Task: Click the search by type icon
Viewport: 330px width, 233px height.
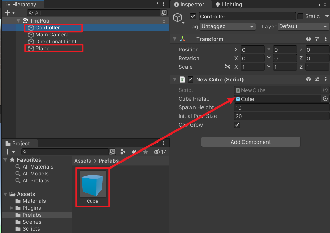Action: (x=123, y=152)
